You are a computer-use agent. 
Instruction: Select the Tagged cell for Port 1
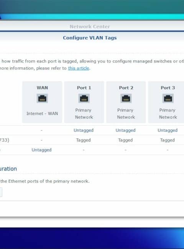pyautogui.click(x=84, y=140)
